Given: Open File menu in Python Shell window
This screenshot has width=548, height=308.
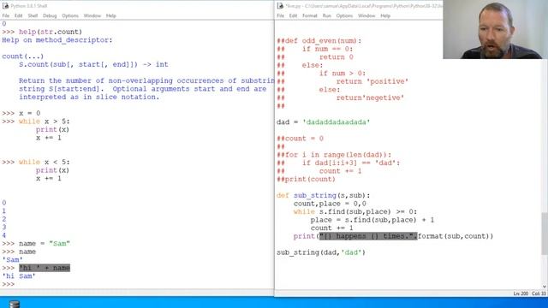Looking at the screenshot, I should click(x=6, y=15).
